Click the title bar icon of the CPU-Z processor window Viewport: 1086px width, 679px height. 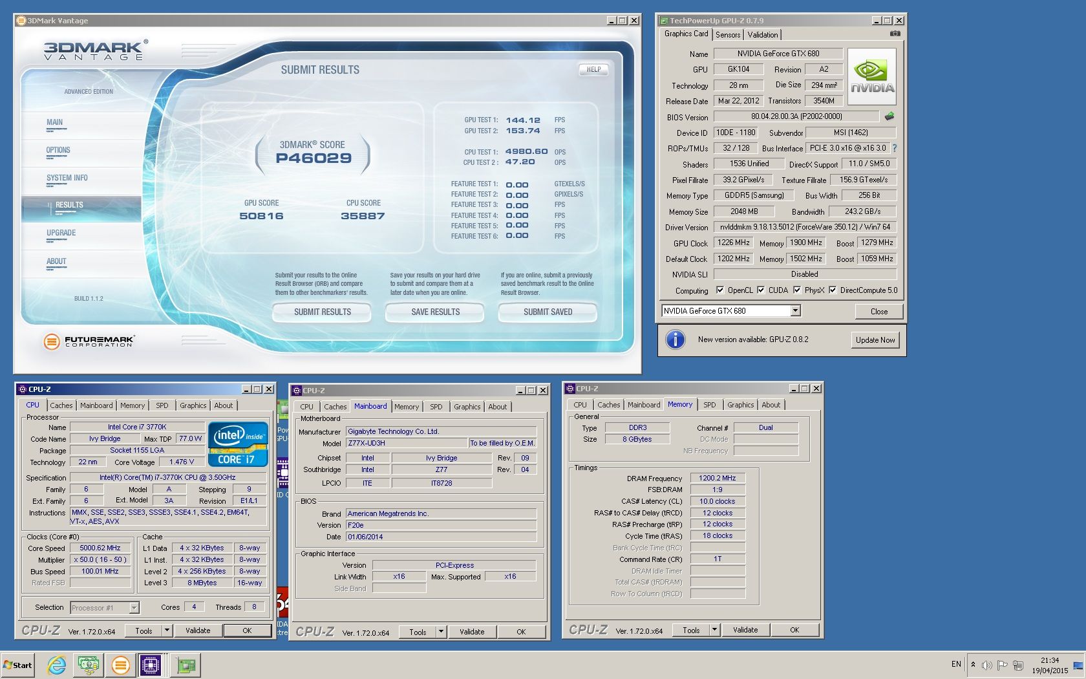coord(23,389)
